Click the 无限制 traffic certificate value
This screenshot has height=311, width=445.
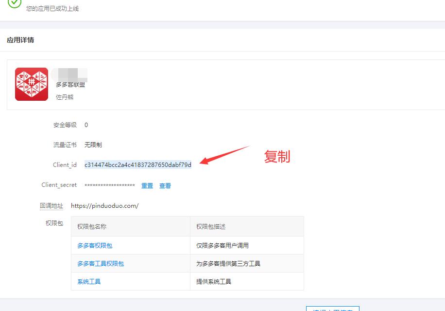click(x=93, y=145)
